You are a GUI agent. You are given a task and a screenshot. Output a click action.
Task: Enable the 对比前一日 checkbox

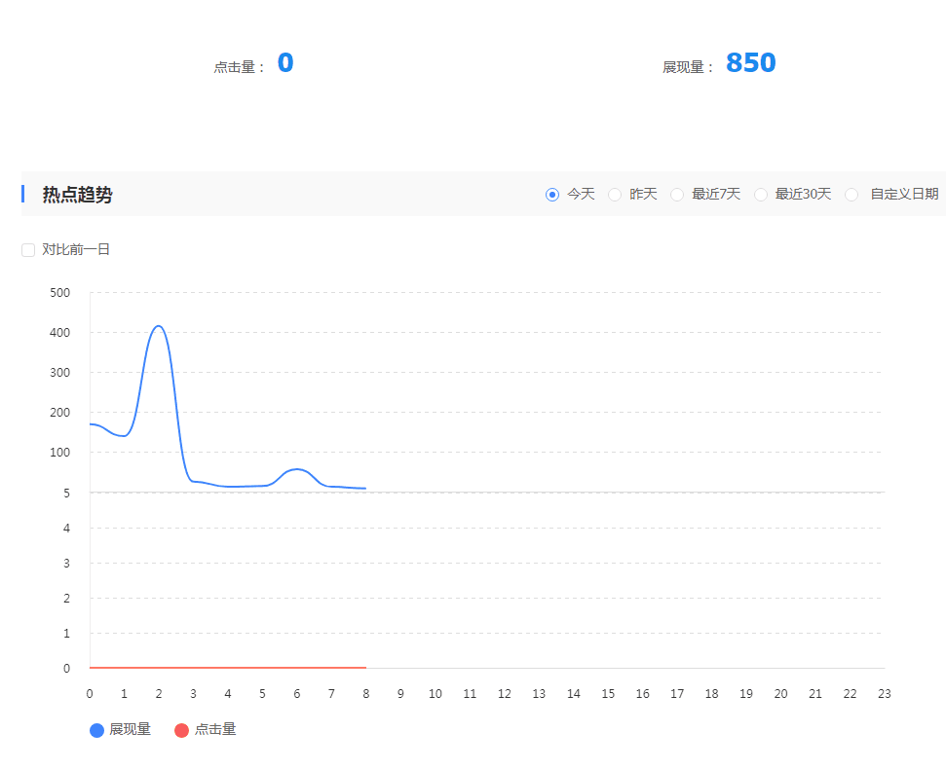pos(27,249)
